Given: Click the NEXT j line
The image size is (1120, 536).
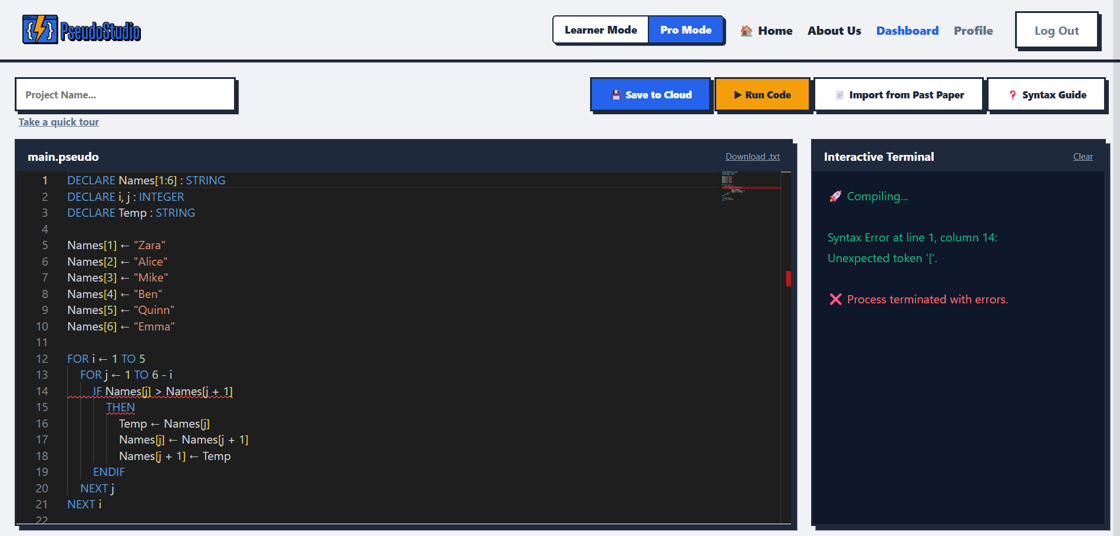Looking at the screenshot, I should [x=97, y=488].
